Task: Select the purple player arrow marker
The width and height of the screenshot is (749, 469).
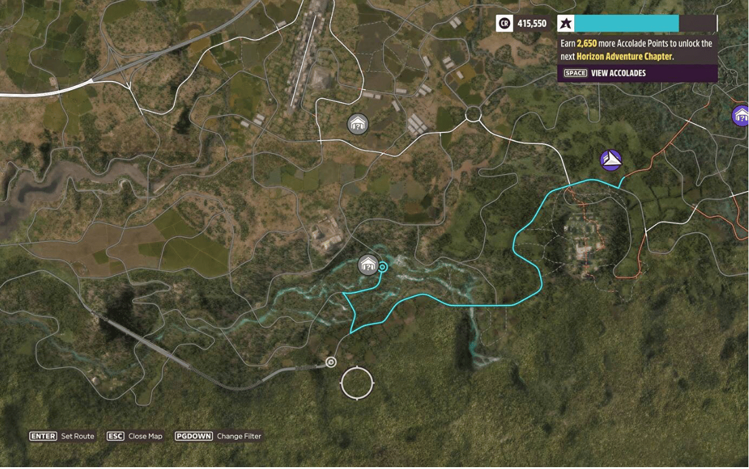Action: click(x=611, y=160)
